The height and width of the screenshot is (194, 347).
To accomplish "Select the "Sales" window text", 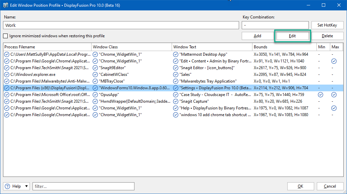I will [185, 75].
